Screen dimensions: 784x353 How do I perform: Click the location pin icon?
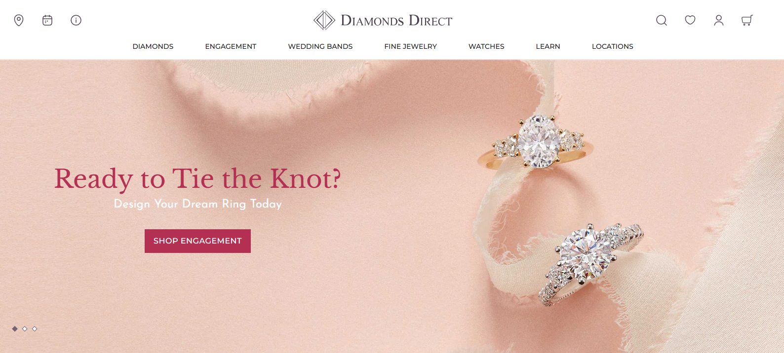(x=19, y=20)
